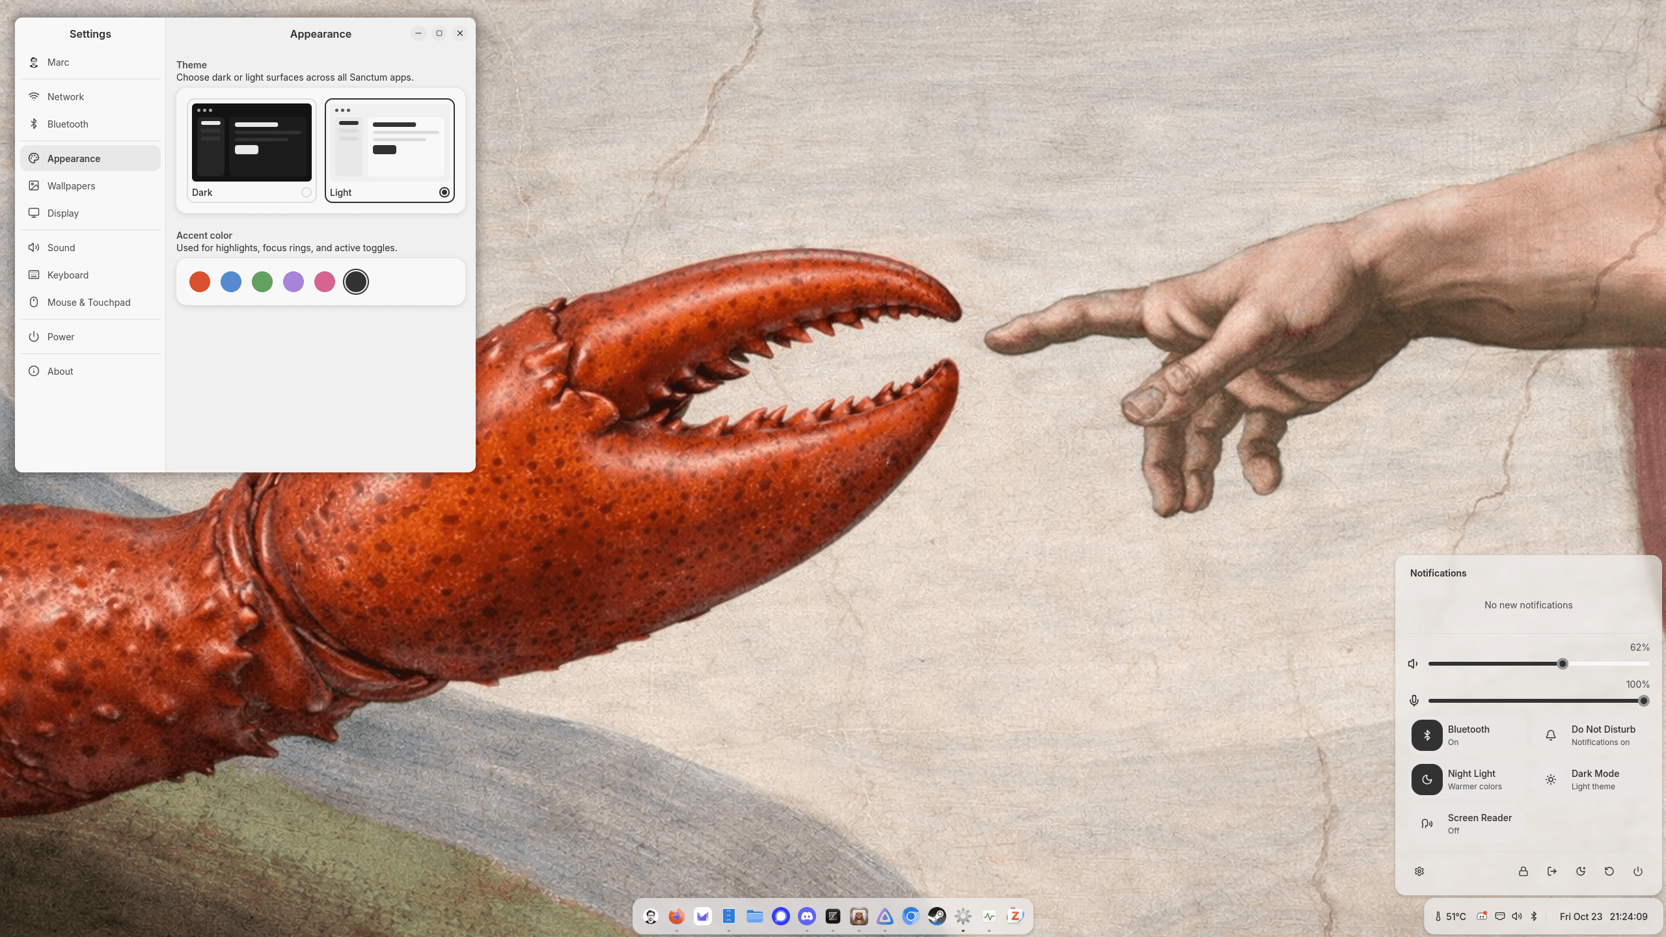Open Keyboard settings in sidebar
Image resolution: width=1666 pixels, height=937 pixels.
click(x=90, y=275)
